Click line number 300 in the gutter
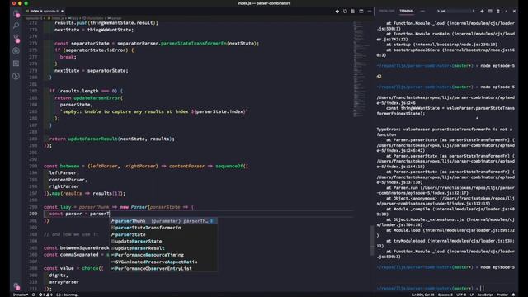The width and height of the screenshot is (528, 297). coord(33,214)
